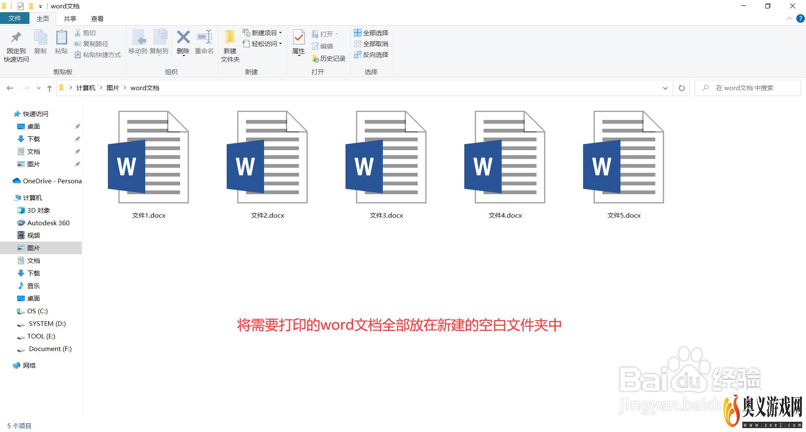
Task: Select the file 文件1.docx
Action: click(x=149, y=165)
